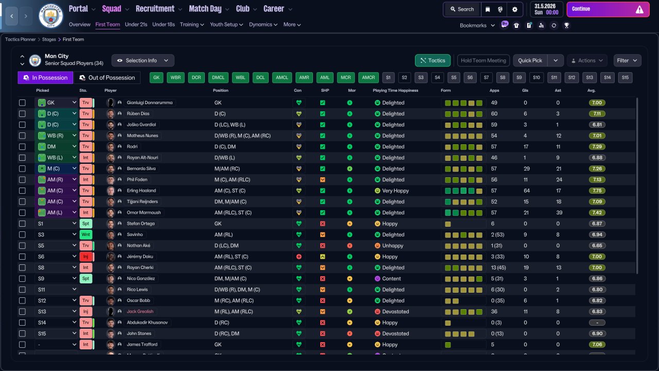Tick the checkbox for Erling Haaland's row
This screenshot has width=659, height=371.
point(22,191)
